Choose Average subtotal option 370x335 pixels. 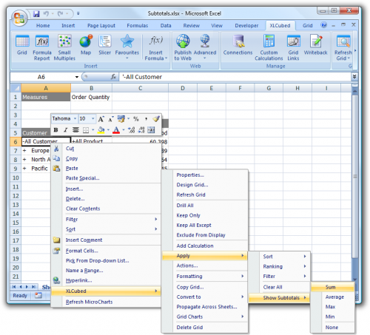332,297
